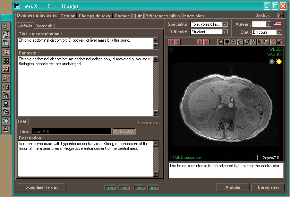Select the IRM exam tab

[x=22, y=122]
